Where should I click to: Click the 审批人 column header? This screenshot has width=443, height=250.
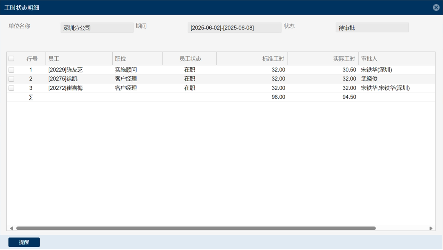click(396, 59)
